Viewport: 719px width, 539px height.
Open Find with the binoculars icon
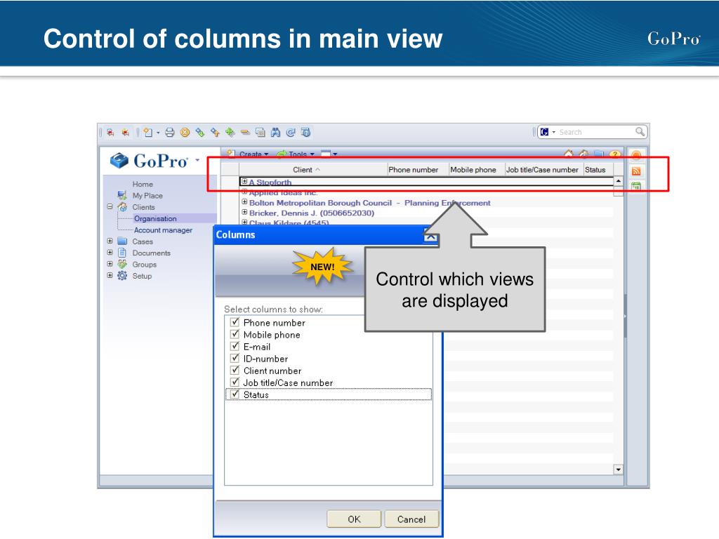tap(275, 133)
